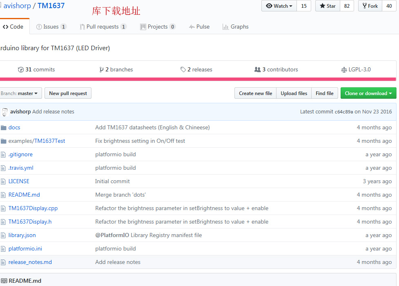This screenshot has height=286, width=399.
Task: Click the branches git-branch icon
Action: [x=102, y=70]
